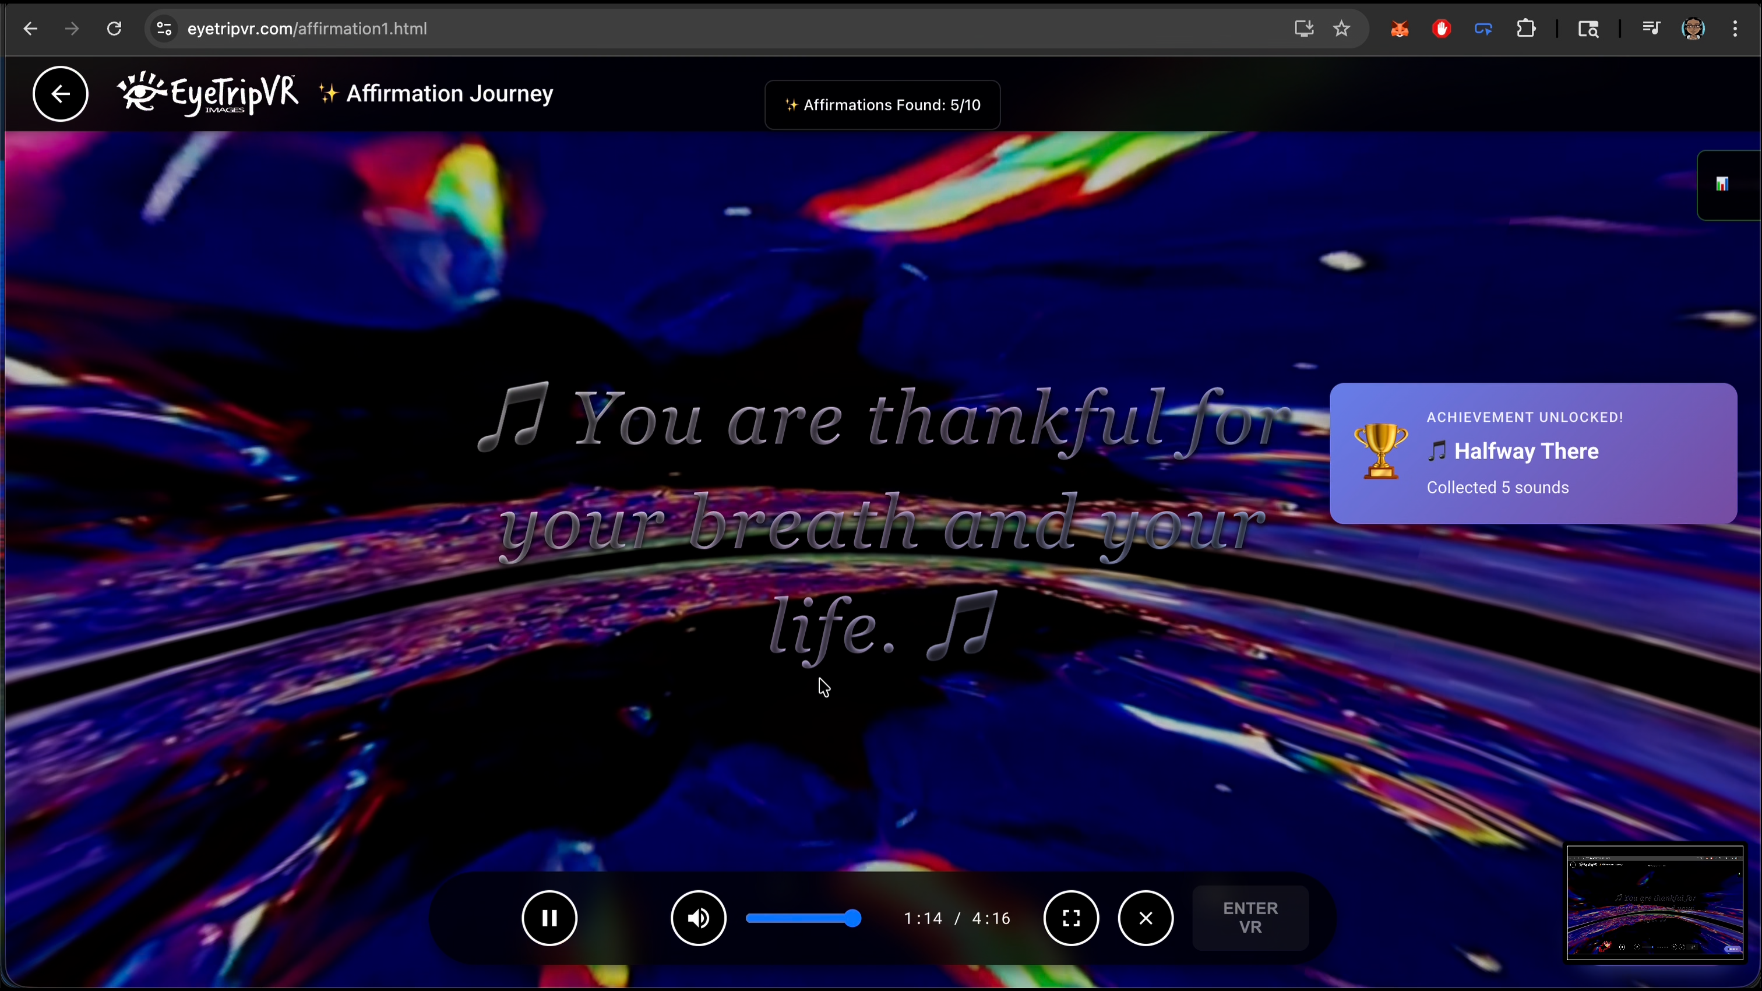The width and height of the screenshot is (1762, 991).
Task: Open the picture-in-picture preview thumbnail
Action: tap(1654, 902)
